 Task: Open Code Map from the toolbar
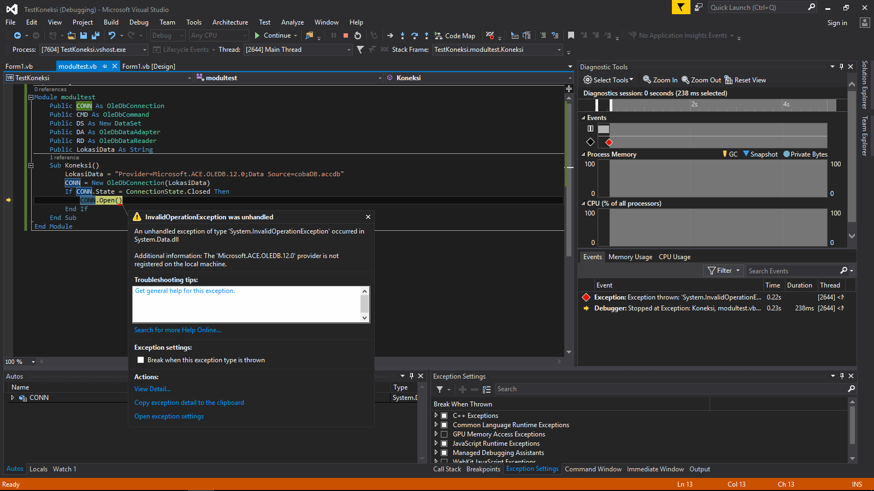(x=456, y=35)
